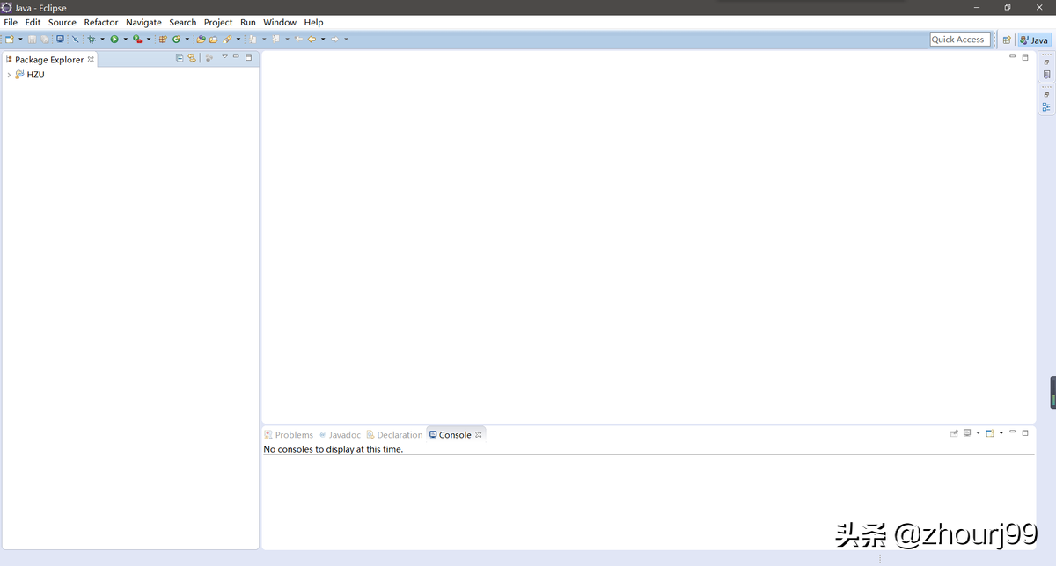This screenshot has height=566, width=1056.
Task: Start the Debug launcher (bug icon)
Action: click(92, 39)
